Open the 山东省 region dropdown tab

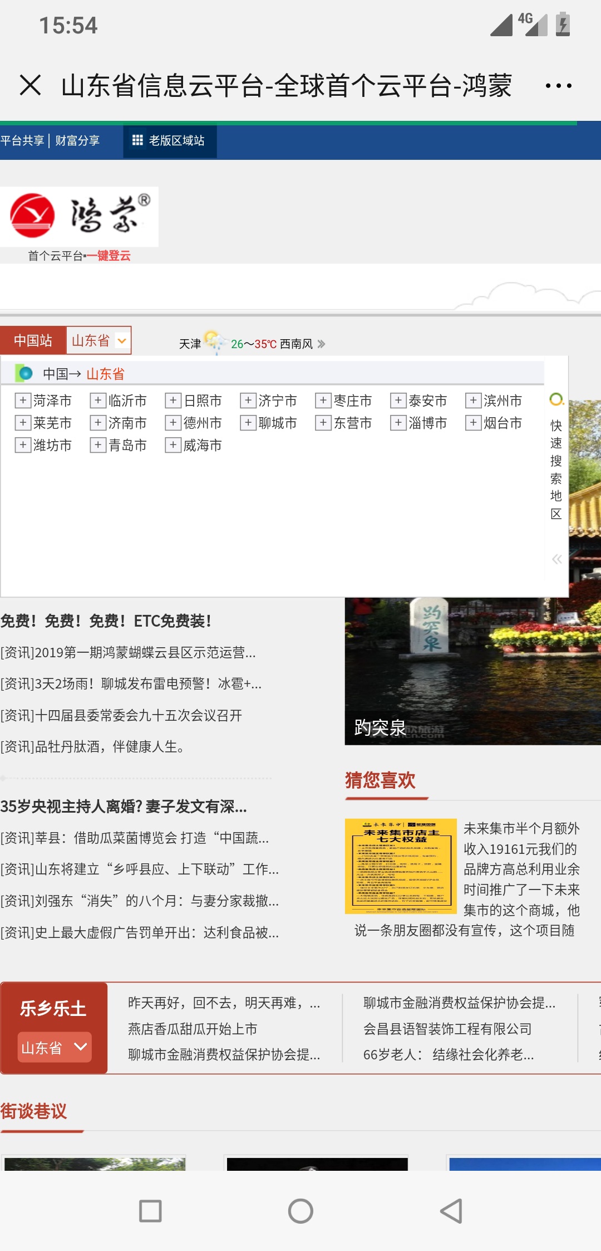pyautogui.click(x=99, y=340)
